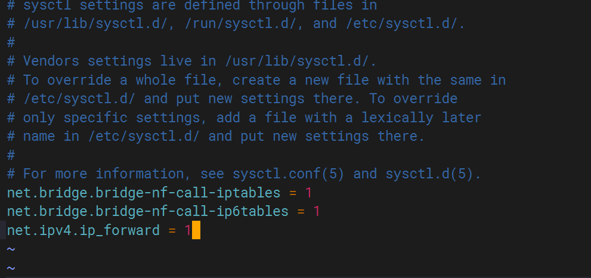Click the word name starting a comment line

tap(39, 136)
